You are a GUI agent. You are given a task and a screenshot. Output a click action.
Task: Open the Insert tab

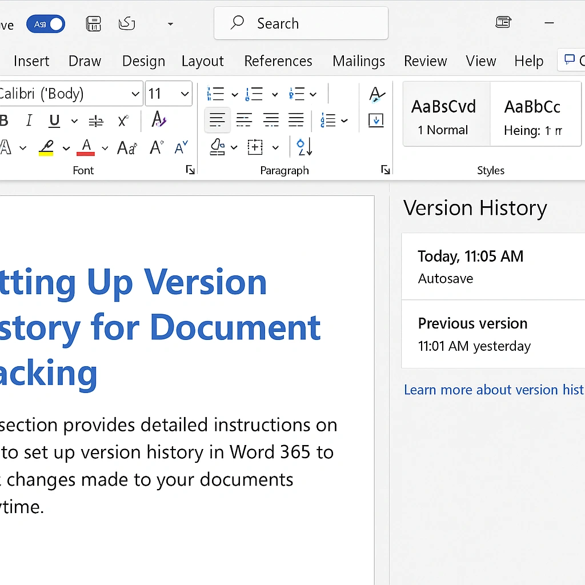pyautogui.click(x=31, y=61)
